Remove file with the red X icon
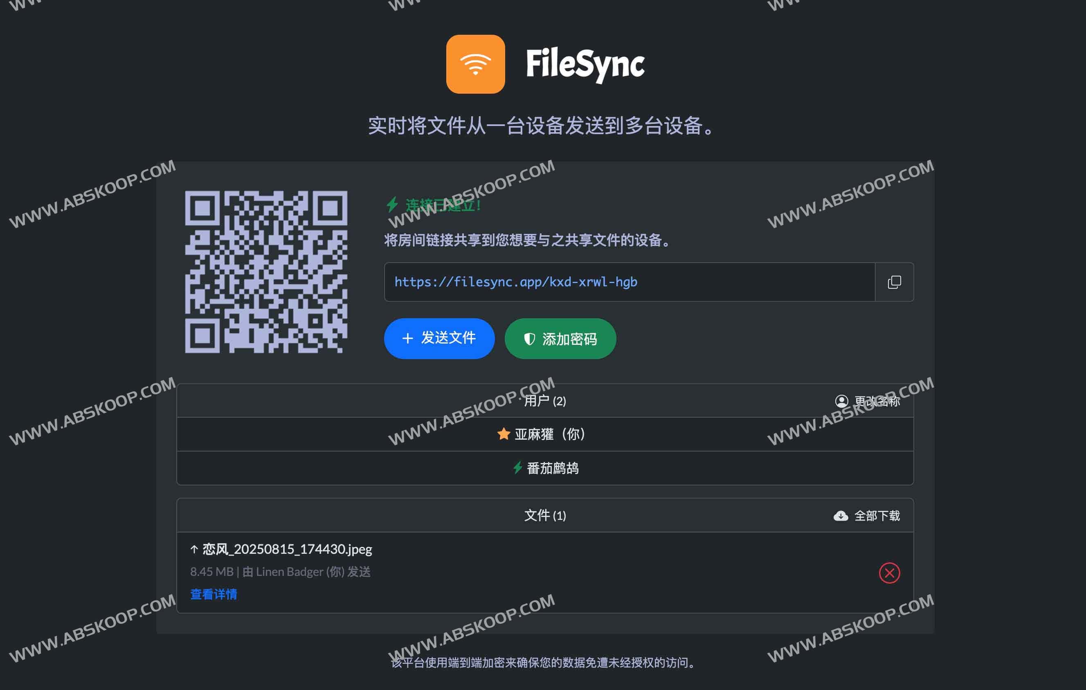 click(889, 573)
